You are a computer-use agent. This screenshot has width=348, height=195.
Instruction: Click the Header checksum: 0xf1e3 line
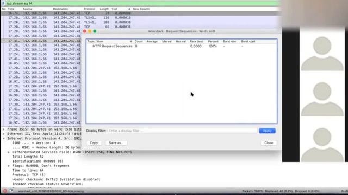pos(57,179)
